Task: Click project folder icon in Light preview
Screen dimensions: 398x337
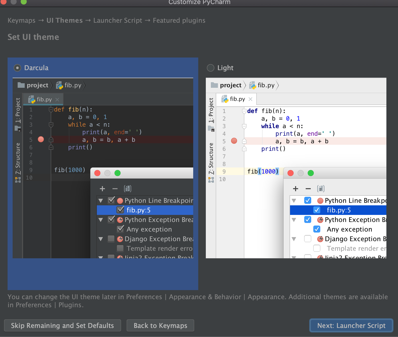Action: (x=214, y=85)
